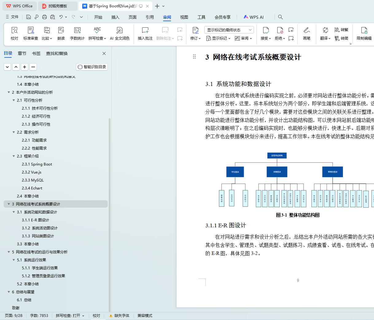
Task: Select the 画笔 pen tool
Action: (x=307, y=33)
